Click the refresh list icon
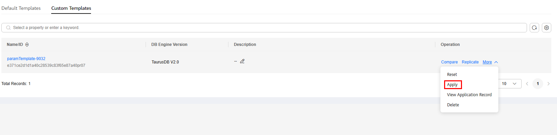This screenshot has height=135, width=557. (x=534, y=28)
